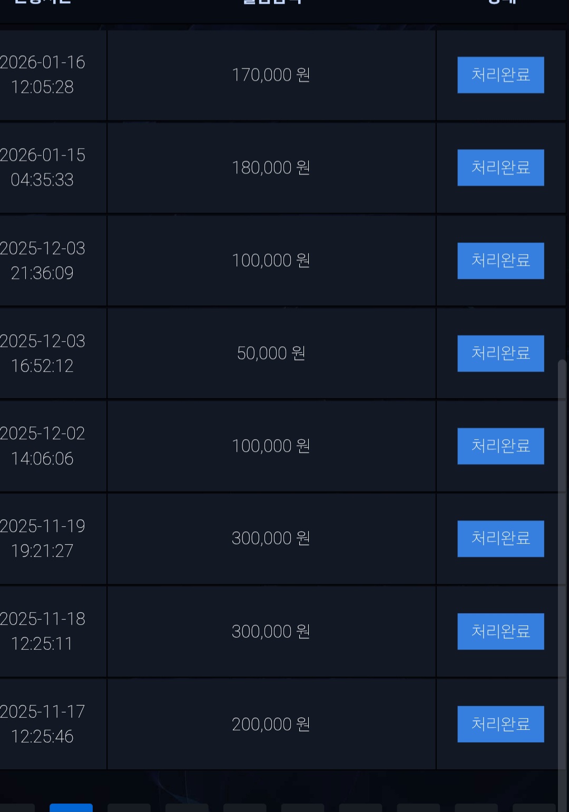This screenshot has width=569, height=812.
Task: Select the 2025-11-18 12:25:11 date cell
Action: click(x=43, y=631)
